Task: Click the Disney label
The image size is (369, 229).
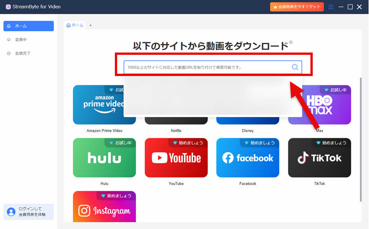Action: pos(248,130)
